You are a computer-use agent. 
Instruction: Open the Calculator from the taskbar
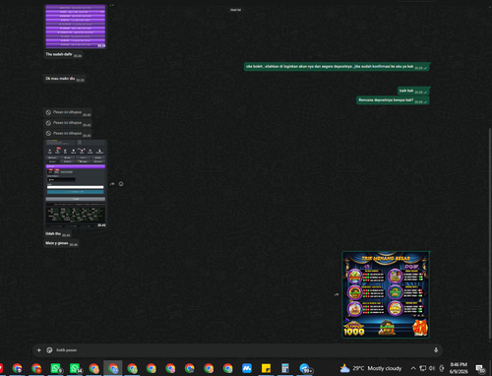coord(285,368)
